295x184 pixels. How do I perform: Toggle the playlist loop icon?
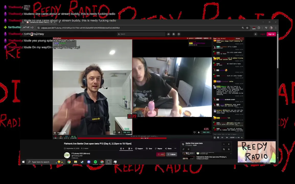coord(184,149)
